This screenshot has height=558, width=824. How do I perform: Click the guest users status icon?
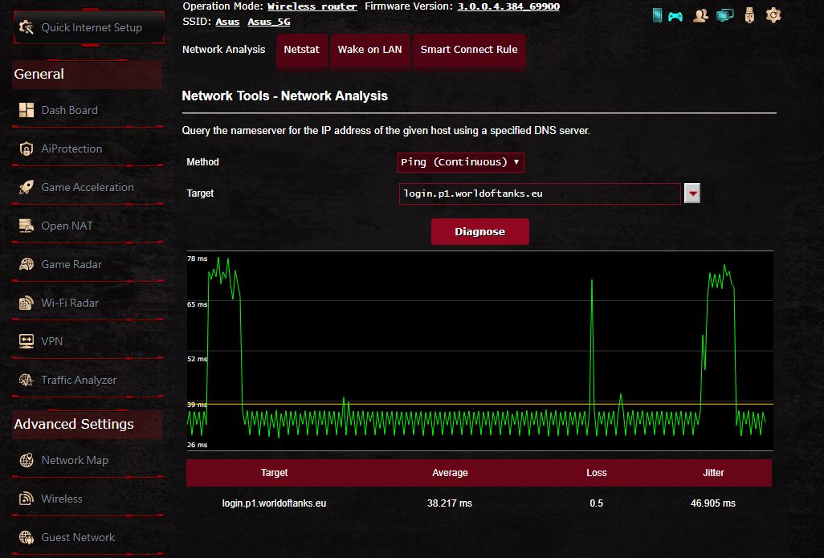700,16
